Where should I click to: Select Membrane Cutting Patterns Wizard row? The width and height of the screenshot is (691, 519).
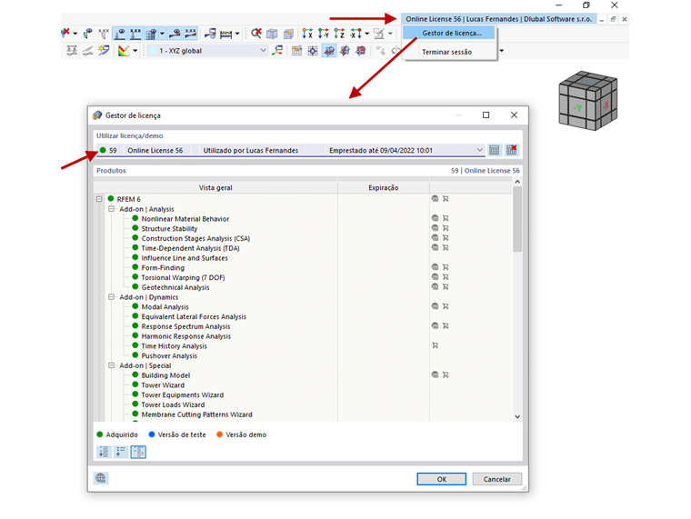click(x=196, y=414)
